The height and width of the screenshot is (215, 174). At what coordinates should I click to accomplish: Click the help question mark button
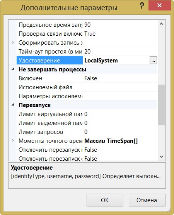pos(142,6)
